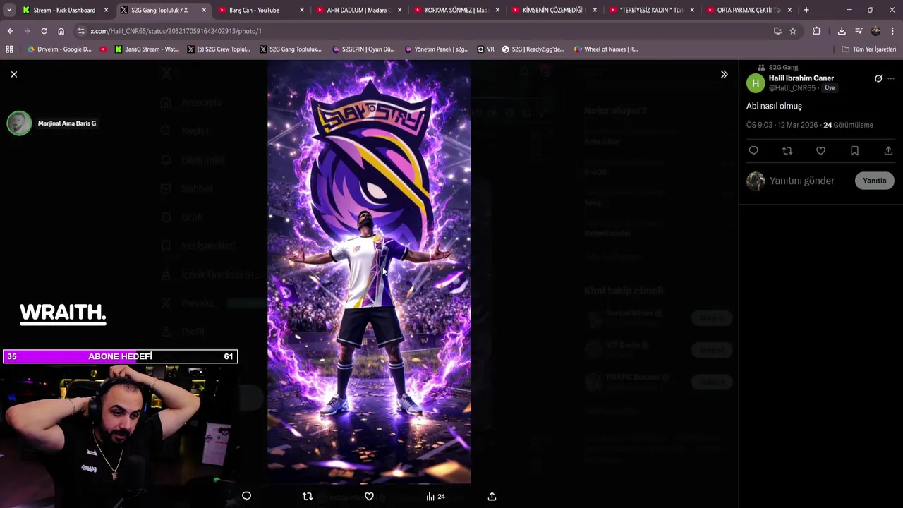This screenshot has width=903, height=508.
Task: Open the S2G | Ready2.gg bookmark
Action: click(533, 49)
